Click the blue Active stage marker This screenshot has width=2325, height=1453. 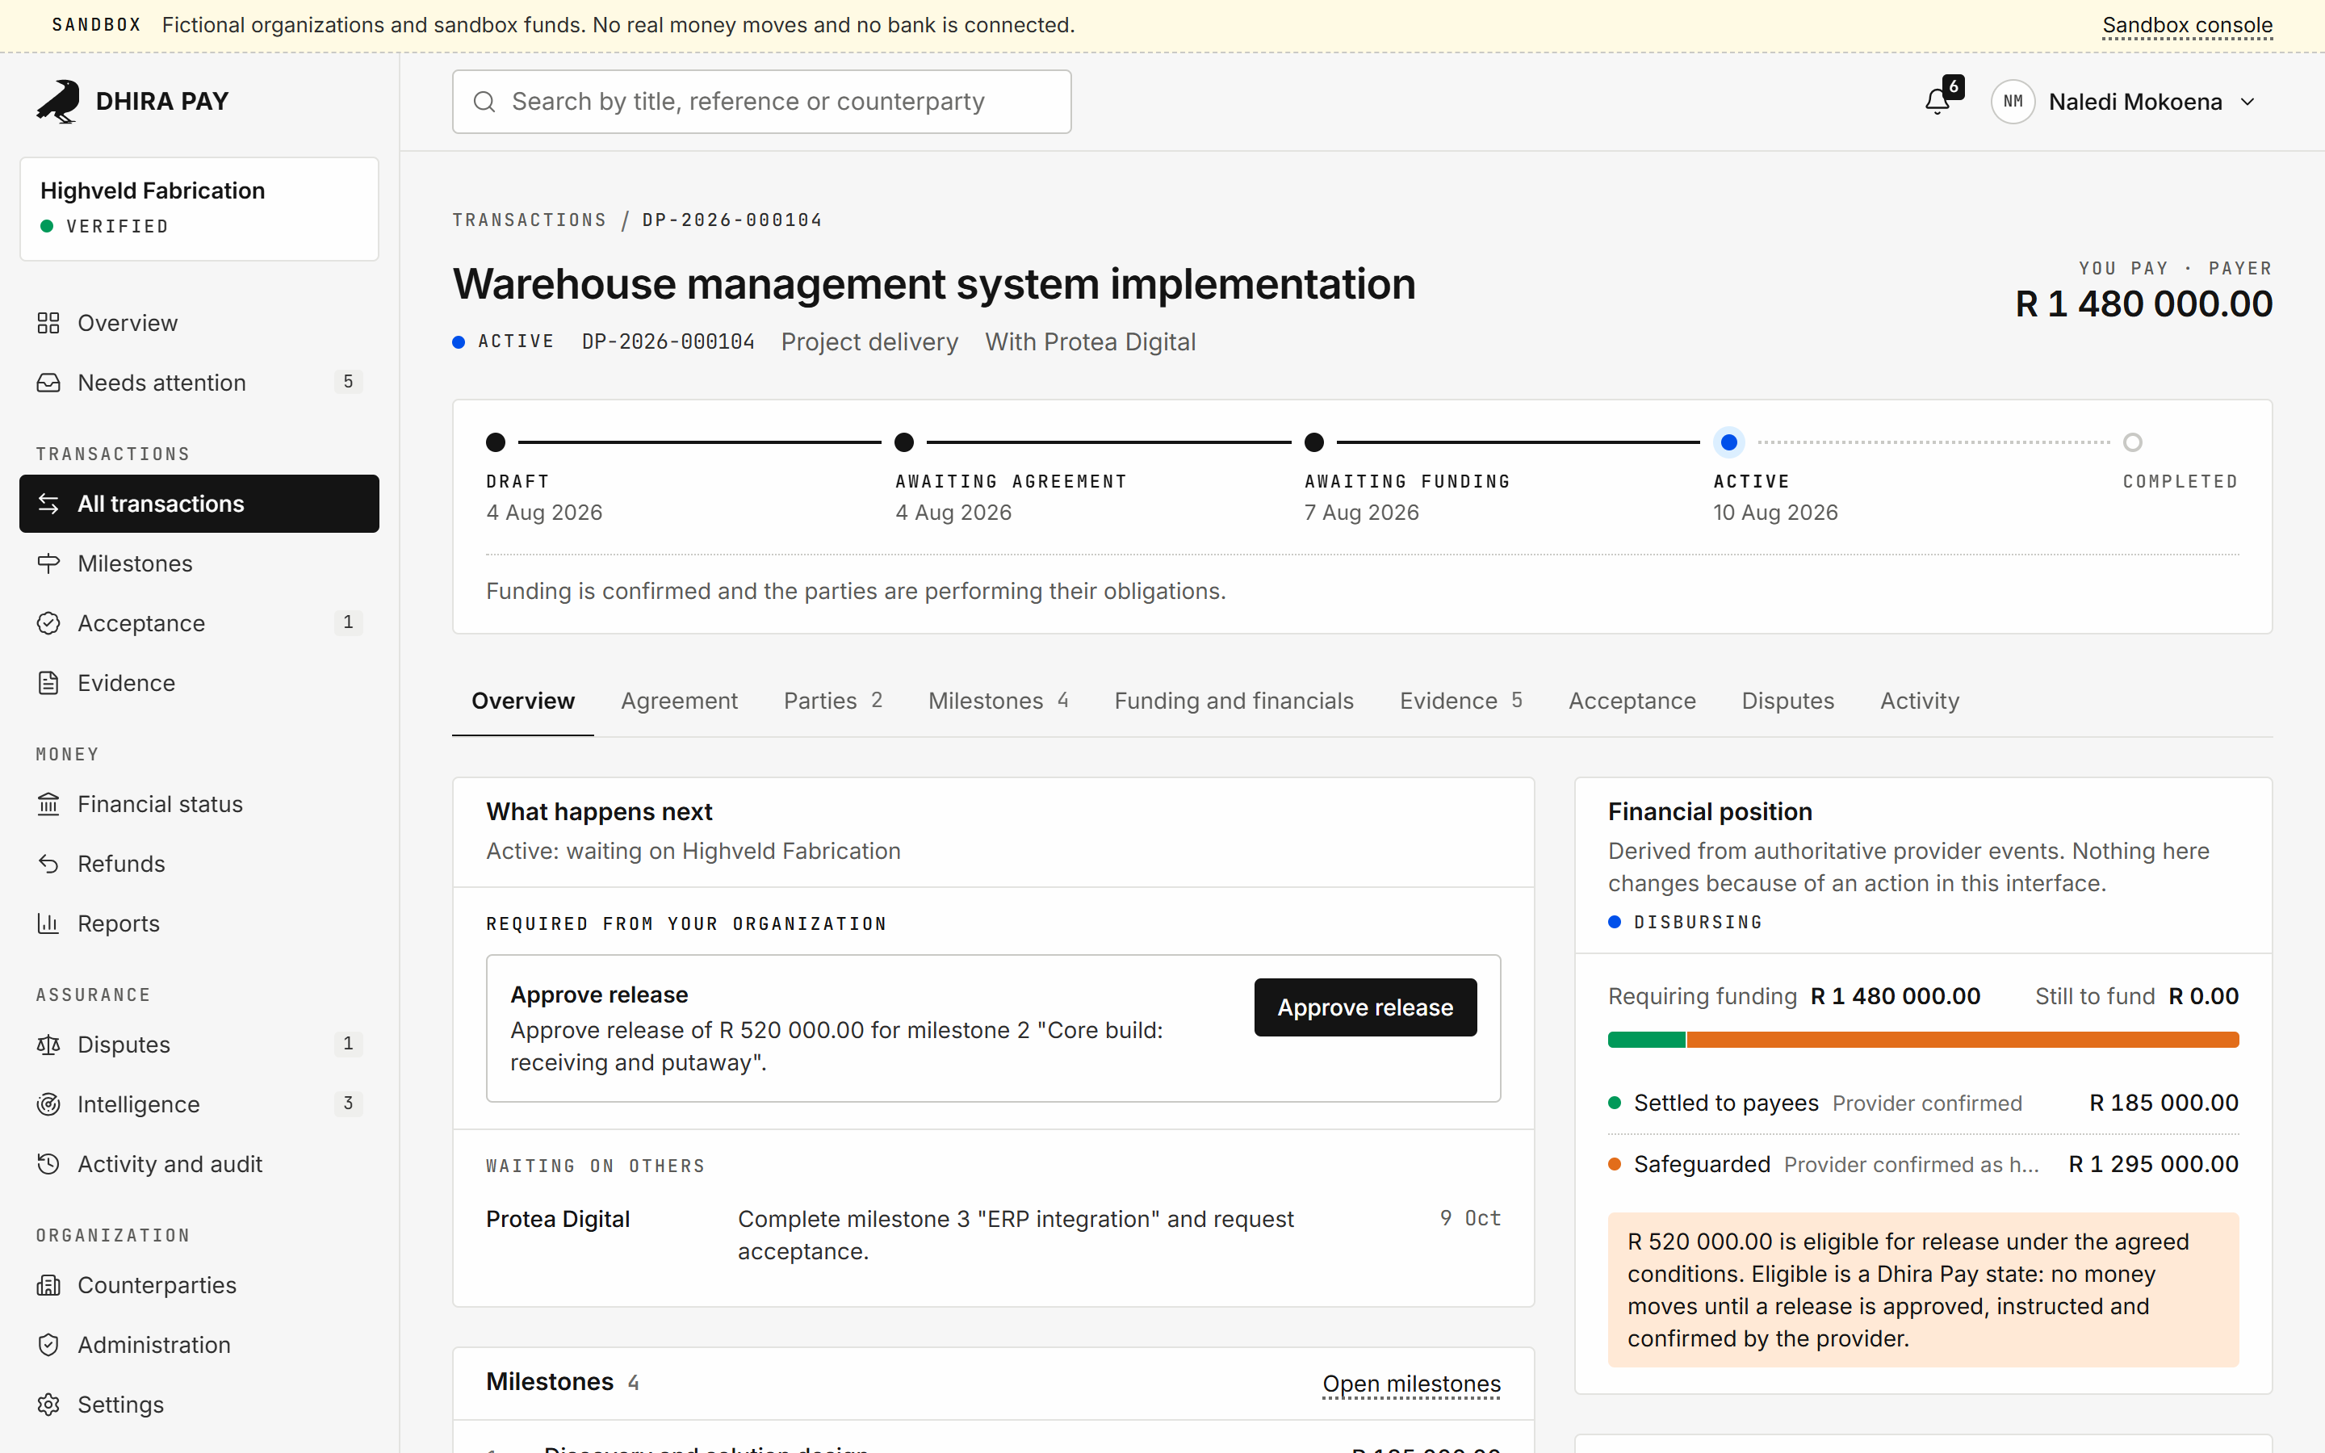(1728, 442)
